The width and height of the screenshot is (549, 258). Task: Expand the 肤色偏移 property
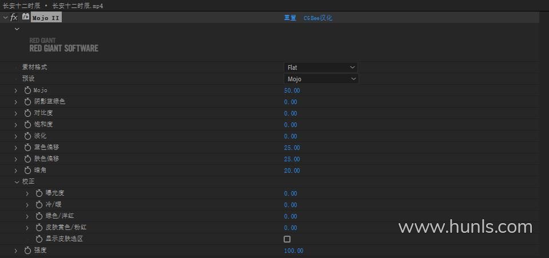[x=16, y=159]
